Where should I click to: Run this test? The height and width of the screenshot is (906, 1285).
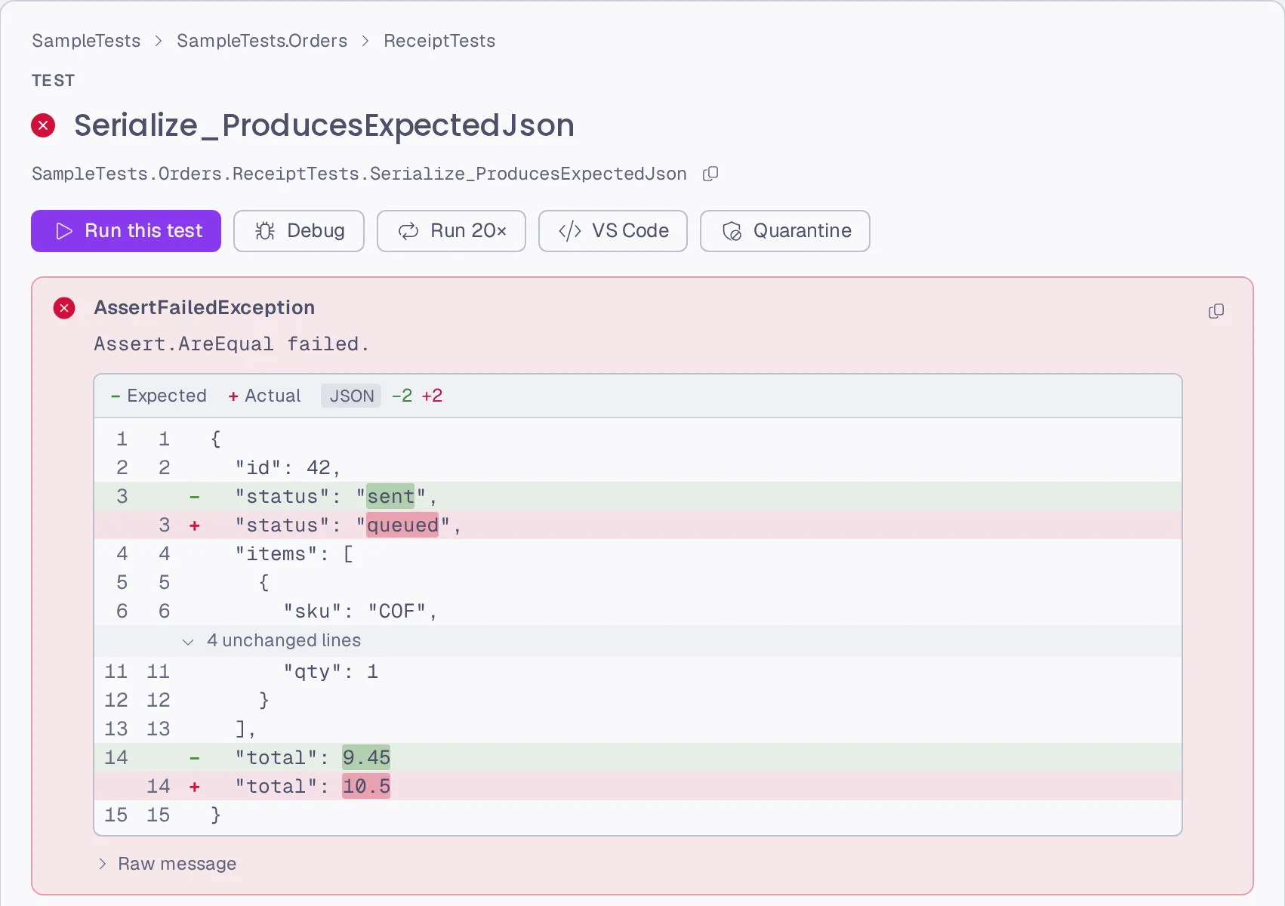(126, 231)
